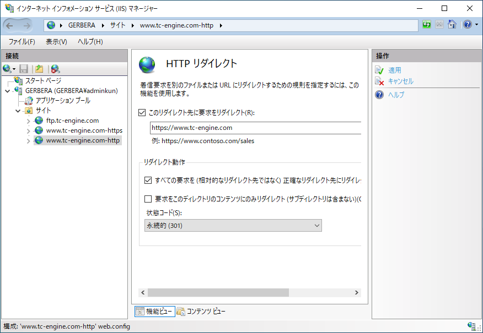Maximize the IIS Manager window
This screenshot has height=333, width=483.
444,8
